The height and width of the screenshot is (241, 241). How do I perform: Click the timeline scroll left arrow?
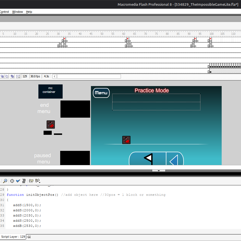coord(54,77)
